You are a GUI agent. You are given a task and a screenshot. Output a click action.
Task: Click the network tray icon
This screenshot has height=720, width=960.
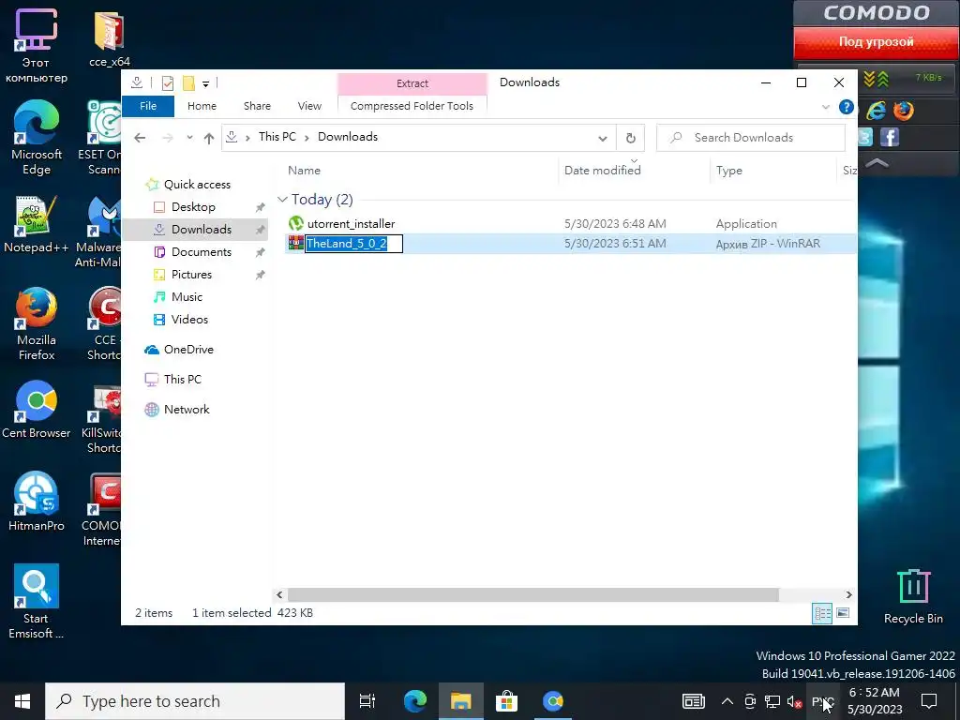pyautogui.click(x=772, y=701)
